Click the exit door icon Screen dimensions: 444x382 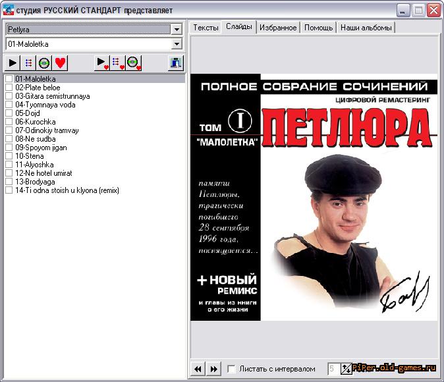coord(176,63)
